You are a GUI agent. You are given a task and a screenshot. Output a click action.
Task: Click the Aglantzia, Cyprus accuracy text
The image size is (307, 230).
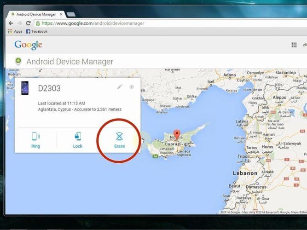pyautogui.click(x=80, y=109)
